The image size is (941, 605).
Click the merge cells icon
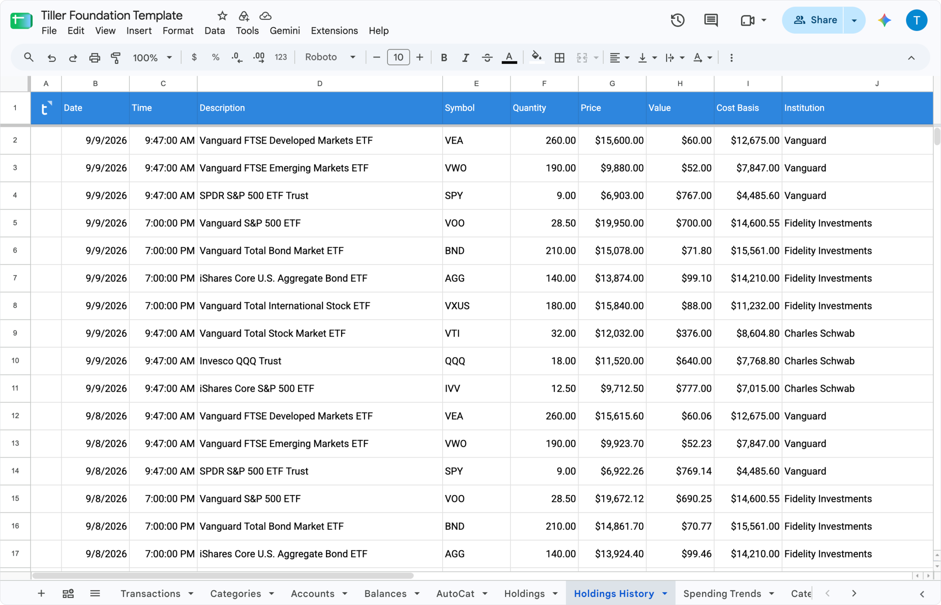click(582, 57)
